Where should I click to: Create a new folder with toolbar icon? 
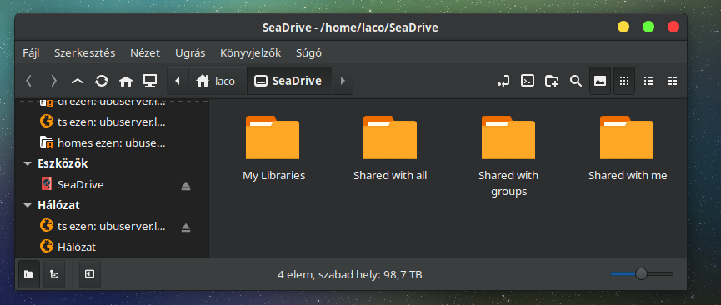[x=551, y=81]
